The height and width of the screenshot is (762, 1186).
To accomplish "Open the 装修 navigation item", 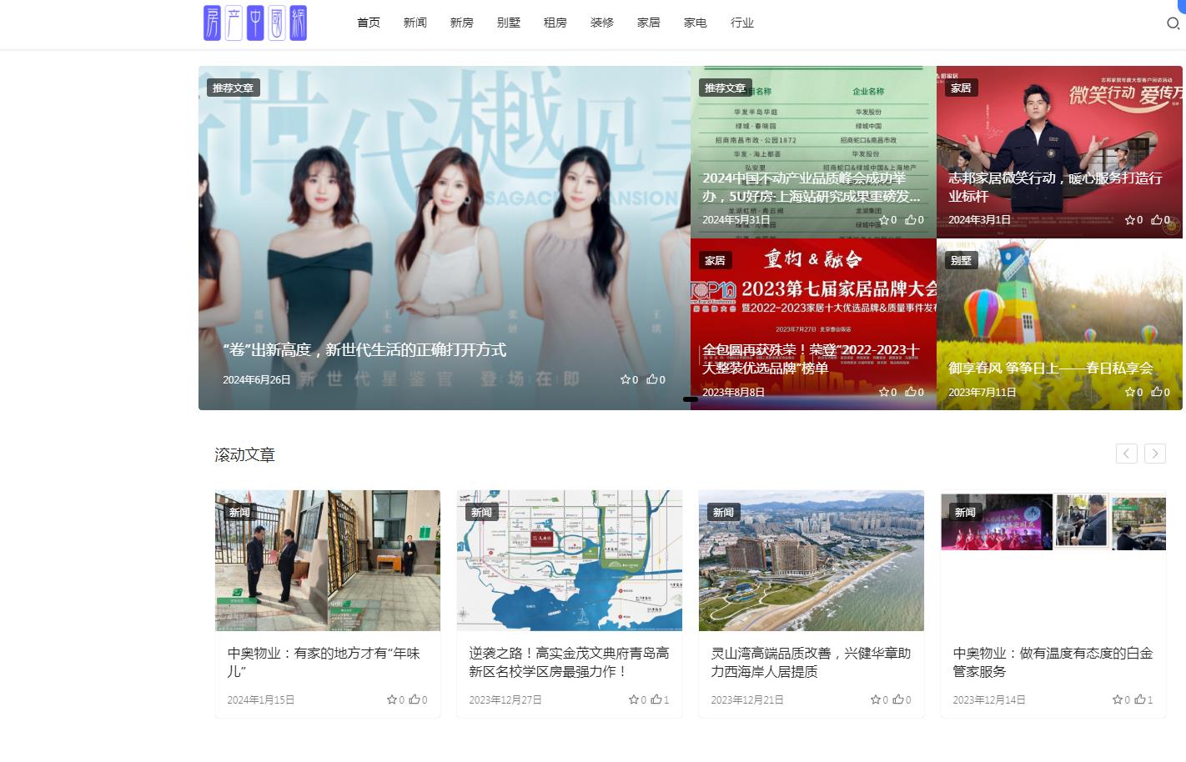I will [602, 23].
